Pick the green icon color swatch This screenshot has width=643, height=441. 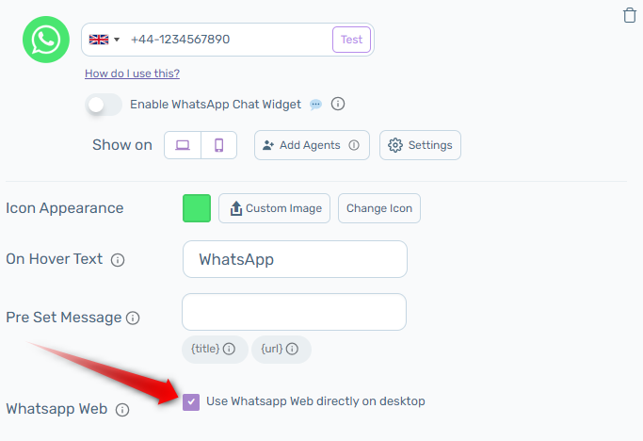[197, 208]
